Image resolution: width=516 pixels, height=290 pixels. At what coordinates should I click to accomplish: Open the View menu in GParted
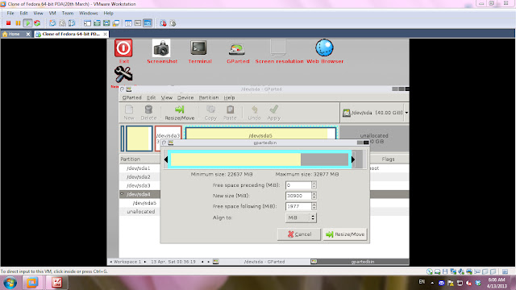(x=167, y=97)
